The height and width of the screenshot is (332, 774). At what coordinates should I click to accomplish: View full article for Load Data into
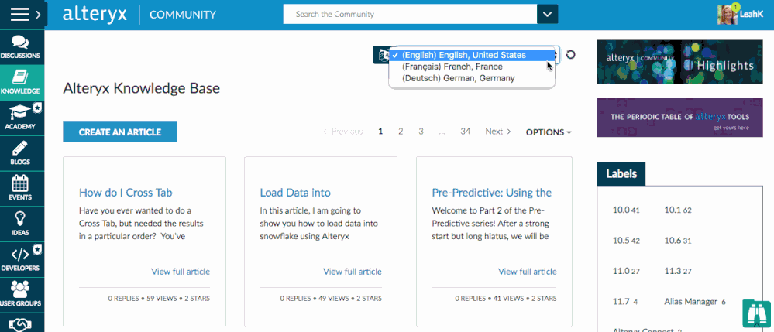353,272
